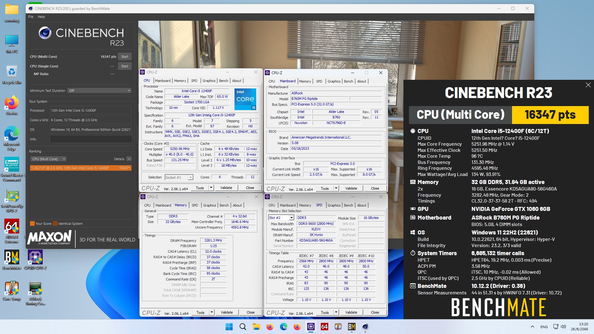Select SPD tab in Memory window
The image size is (594, 334).
pos(195,205)
